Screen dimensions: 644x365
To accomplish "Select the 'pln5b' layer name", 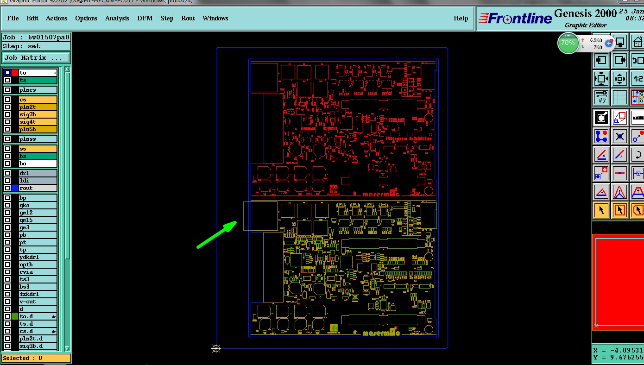I will point(38,129).
